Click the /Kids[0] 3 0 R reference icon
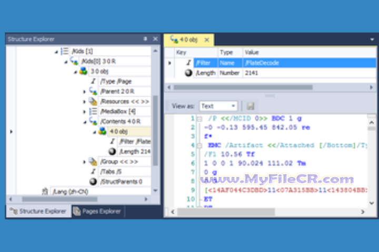 tap(74, 61)
